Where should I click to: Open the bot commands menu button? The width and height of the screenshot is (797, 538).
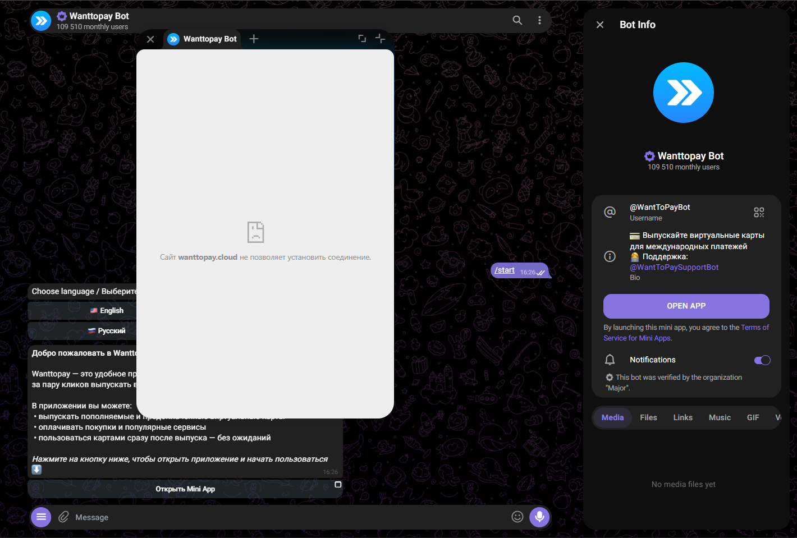click(41, 517)
